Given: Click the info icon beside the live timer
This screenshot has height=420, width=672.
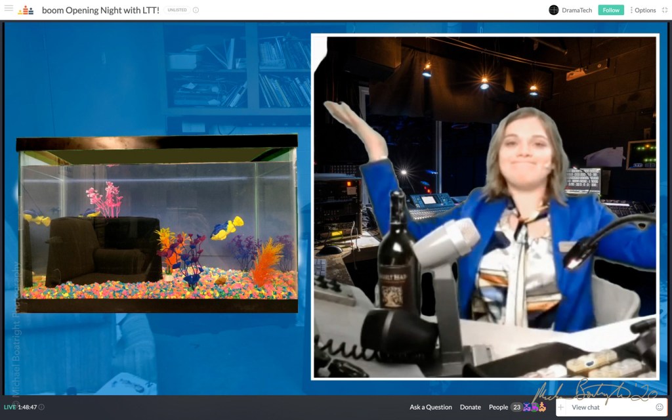Looking at the screenshot, I should tap(41, 407).
